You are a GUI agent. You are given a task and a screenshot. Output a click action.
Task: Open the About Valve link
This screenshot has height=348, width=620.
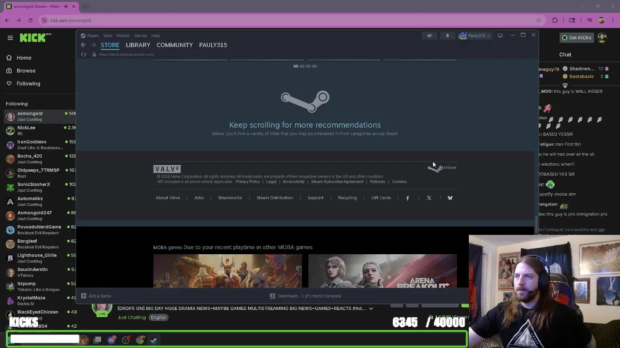tap(168, 198)
